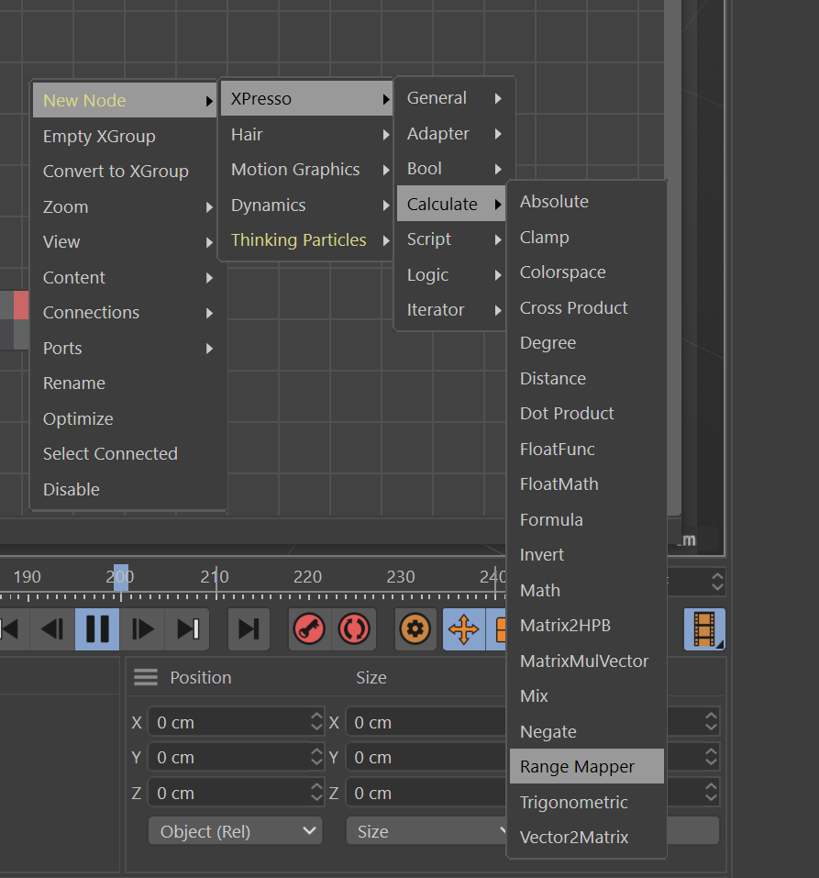
Task: Click Convert to XGroup menu entry
Action: 116,172
